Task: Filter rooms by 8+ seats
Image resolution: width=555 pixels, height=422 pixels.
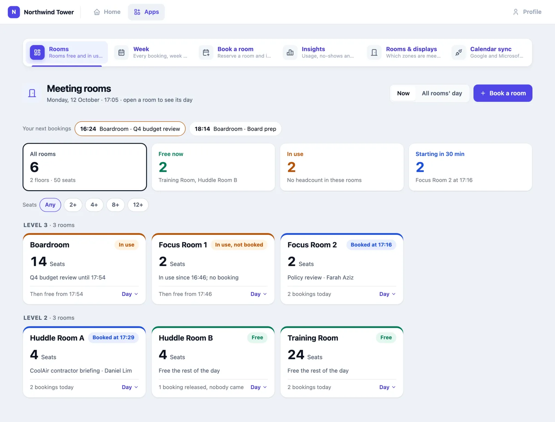Action: tap(116, 205)
